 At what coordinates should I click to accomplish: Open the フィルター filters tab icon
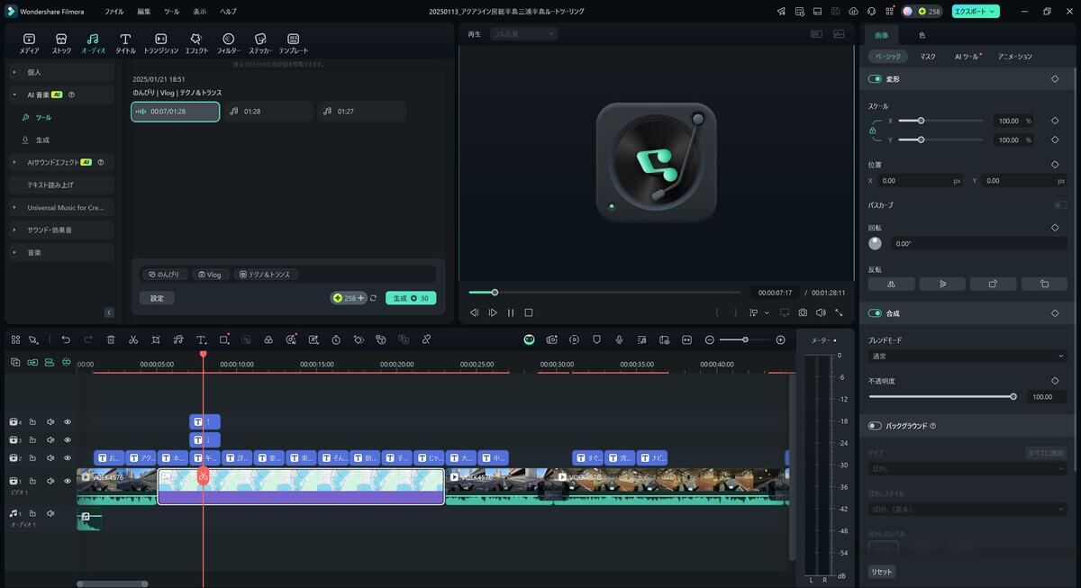(228, 39)
